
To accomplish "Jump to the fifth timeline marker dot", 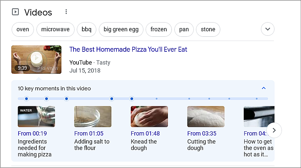I will [x=132, y=98].
